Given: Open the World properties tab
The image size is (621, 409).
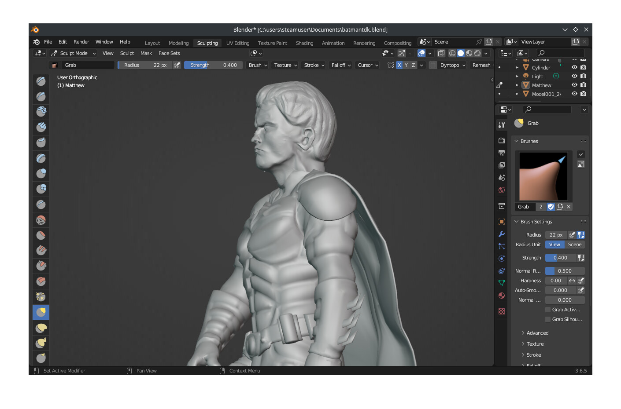Looking at the screenshot, I should [502, 190].
